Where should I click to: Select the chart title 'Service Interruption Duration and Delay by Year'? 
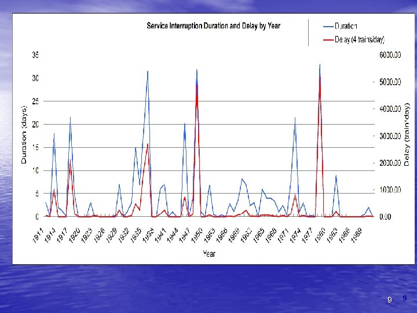(214, 26)
